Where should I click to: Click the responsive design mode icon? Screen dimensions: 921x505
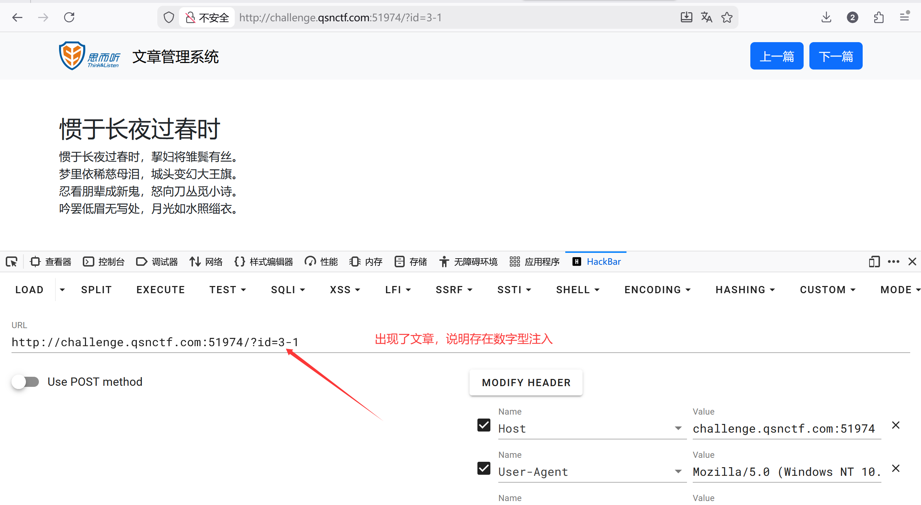tap(874, 262)
